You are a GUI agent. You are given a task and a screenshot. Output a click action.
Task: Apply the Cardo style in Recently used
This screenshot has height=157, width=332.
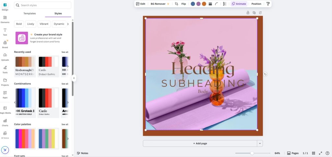pos(48,66)
